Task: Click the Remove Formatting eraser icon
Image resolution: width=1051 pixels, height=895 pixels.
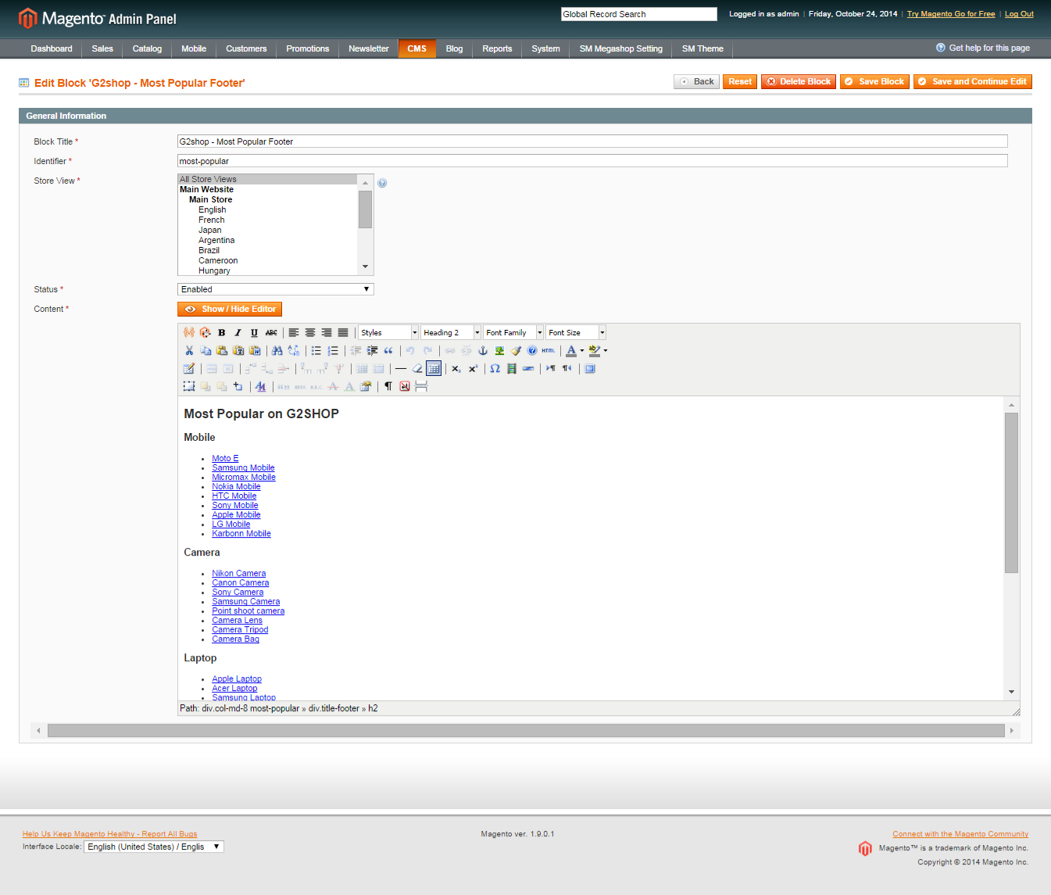Action: pyautogui.click(x=417, y=368)
